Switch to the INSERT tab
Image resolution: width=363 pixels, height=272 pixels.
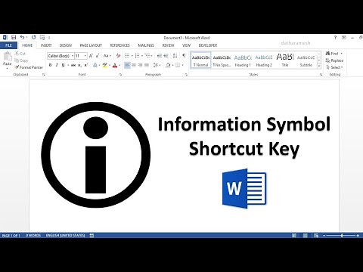click(46, 45)
